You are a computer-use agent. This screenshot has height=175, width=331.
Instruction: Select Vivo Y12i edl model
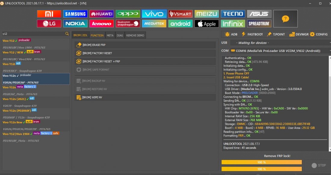[36, 68]
